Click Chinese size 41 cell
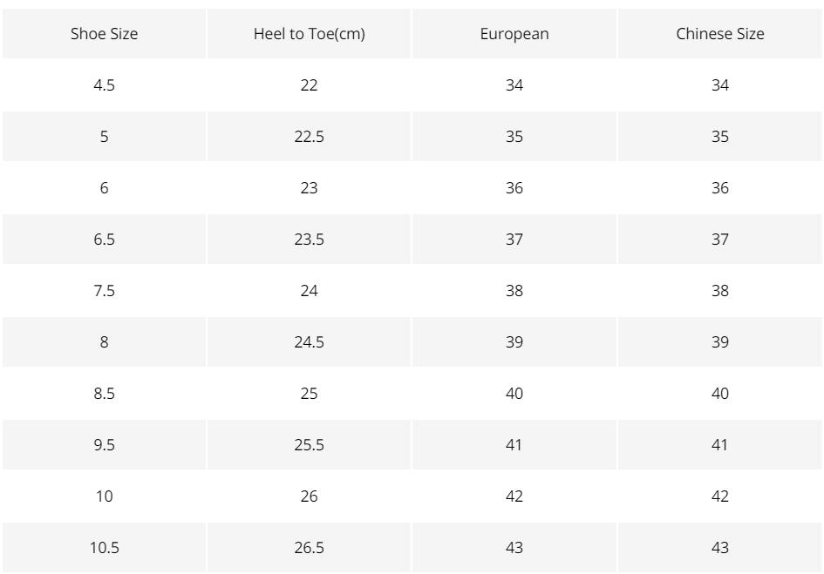The image size is (824, 574). click(720, 445)
